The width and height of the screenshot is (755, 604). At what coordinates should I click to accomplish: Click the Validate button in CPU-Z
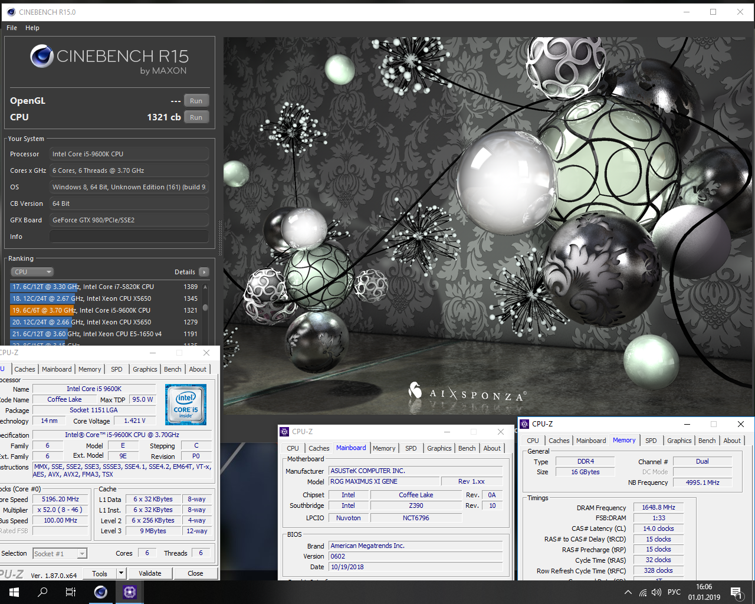(150, 573)
